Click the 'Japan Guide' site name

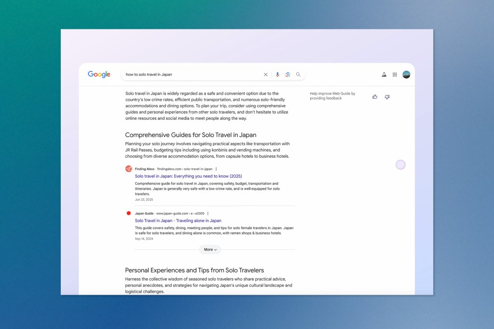[144, 214]
